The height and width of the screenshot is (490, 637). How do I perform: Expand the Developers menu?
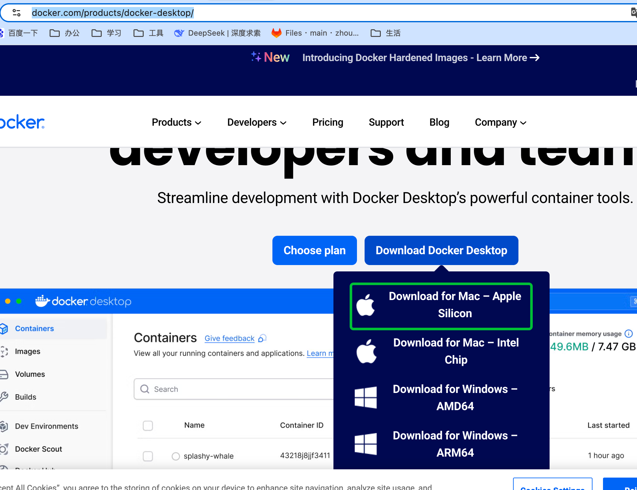(x=257, y=122)
